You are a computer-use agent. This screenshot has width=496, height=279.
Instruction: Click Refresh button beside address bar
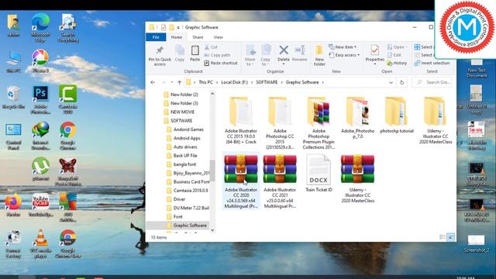click(401, 82)
